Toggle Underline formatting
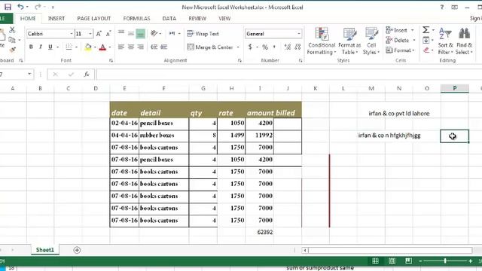 click(x=50, y=47)
